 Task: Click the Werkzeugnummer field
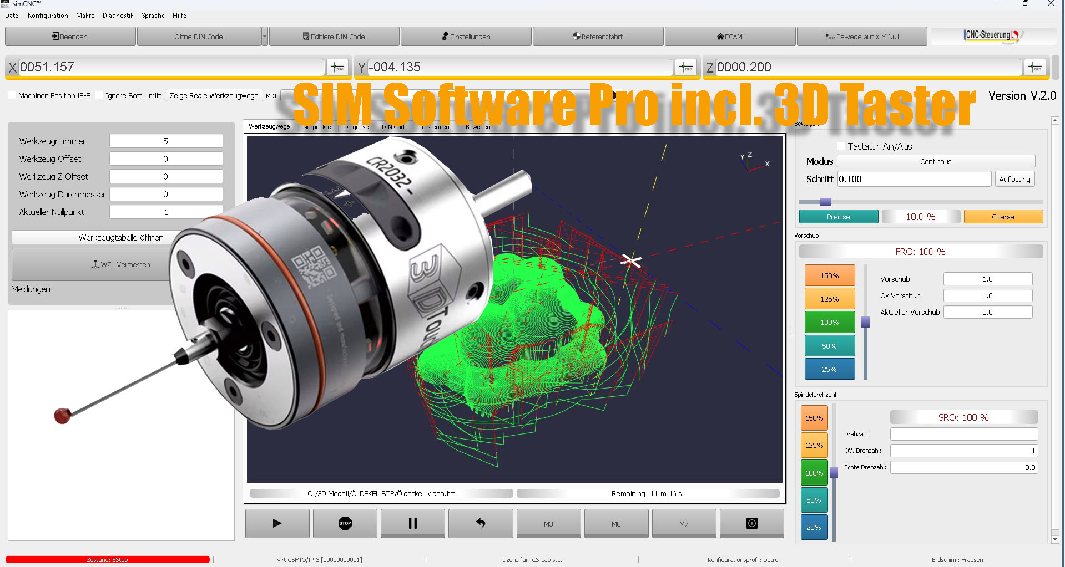click(166, 141)
